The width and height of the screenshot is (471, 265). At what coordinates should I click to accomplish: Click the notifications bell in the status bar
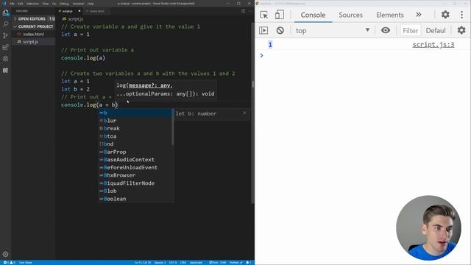click(249, 262)
